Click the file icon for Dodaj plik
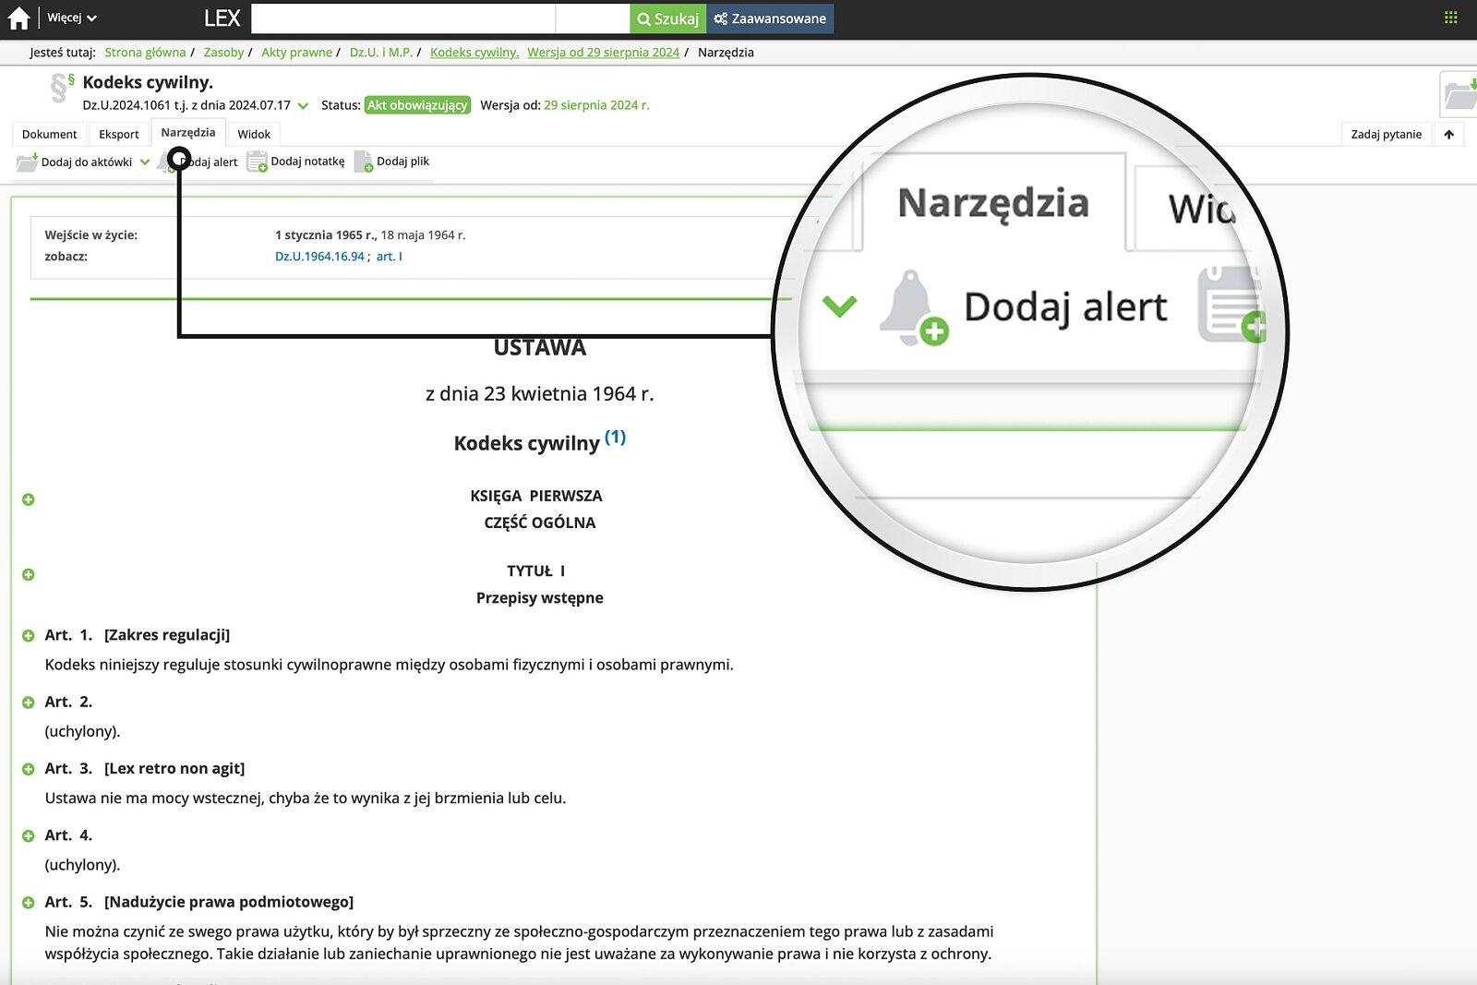The image size is (1477, 985). (x=362, y=161)
